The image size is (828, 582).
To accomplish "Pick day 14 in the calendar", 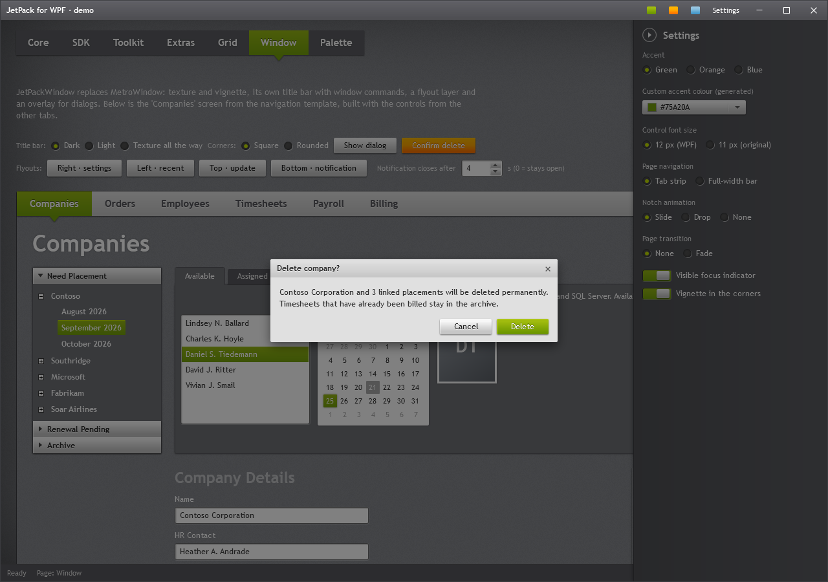I will (373, 374).
